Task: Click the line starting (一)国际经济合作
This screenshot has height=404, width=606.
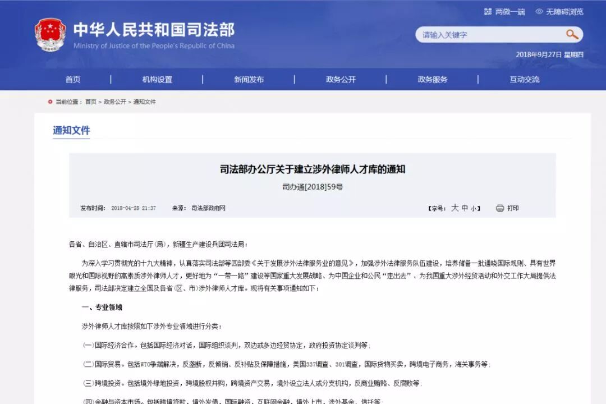Action: (x=227, y=345)
